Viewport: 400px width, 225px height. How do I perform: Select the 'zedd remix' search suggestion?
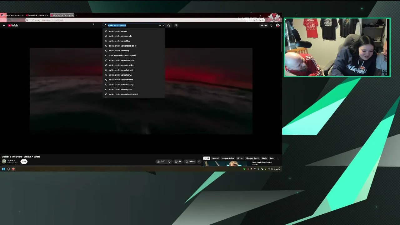[134, 46]
